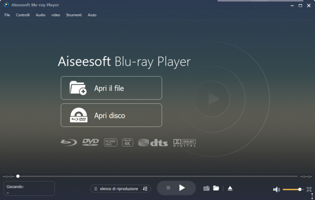Viewport: 315px width, 200px height.
Task: Maximize the player window
Action: point(300,6)
